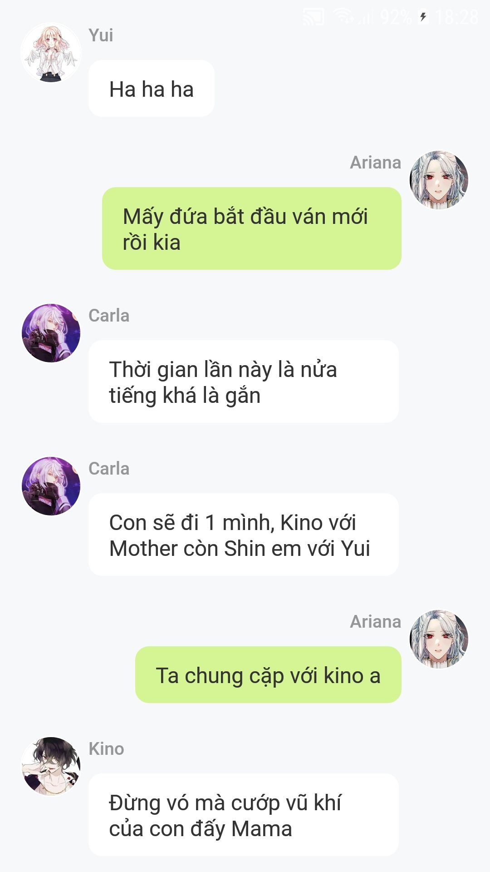This screenshot has width=490, height=872.
Task: Tap Ariana's avatar beside 'Ta chung cặp với kino a'
Action: 439,639
